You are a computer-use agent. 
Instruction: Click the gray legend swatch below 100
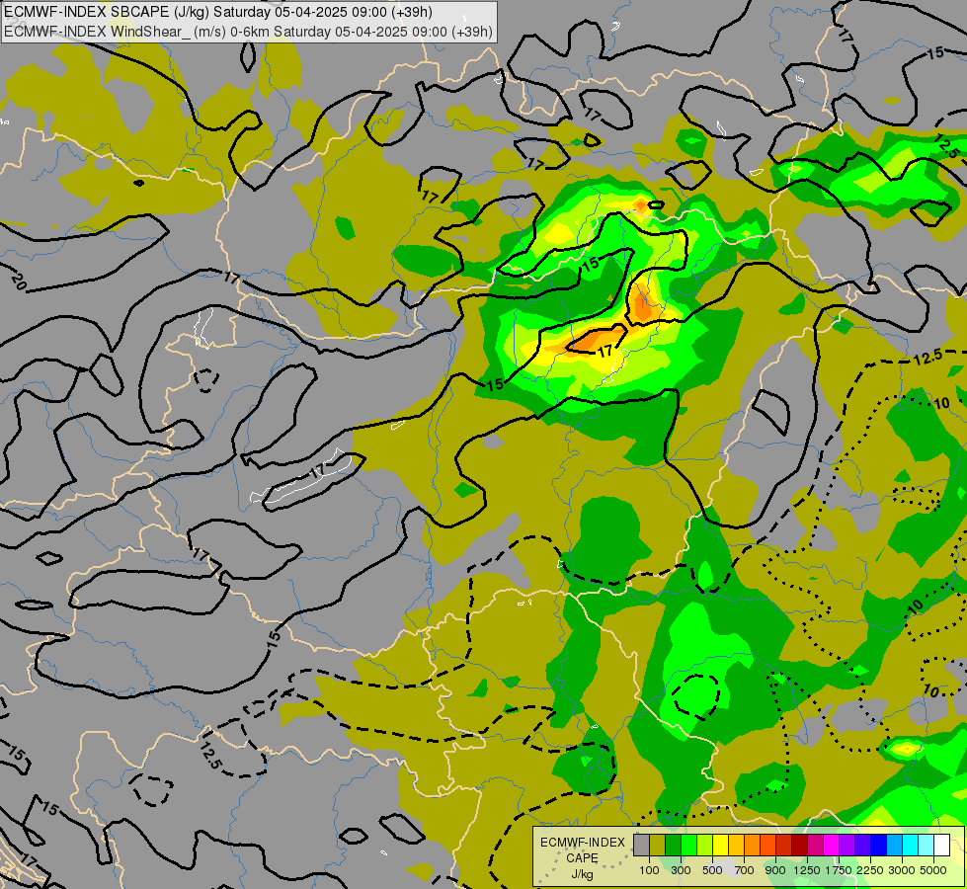[641, 845]
